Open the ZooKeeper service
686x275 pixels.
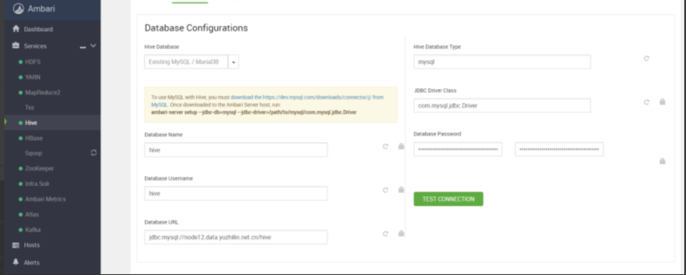click(39, 168)
